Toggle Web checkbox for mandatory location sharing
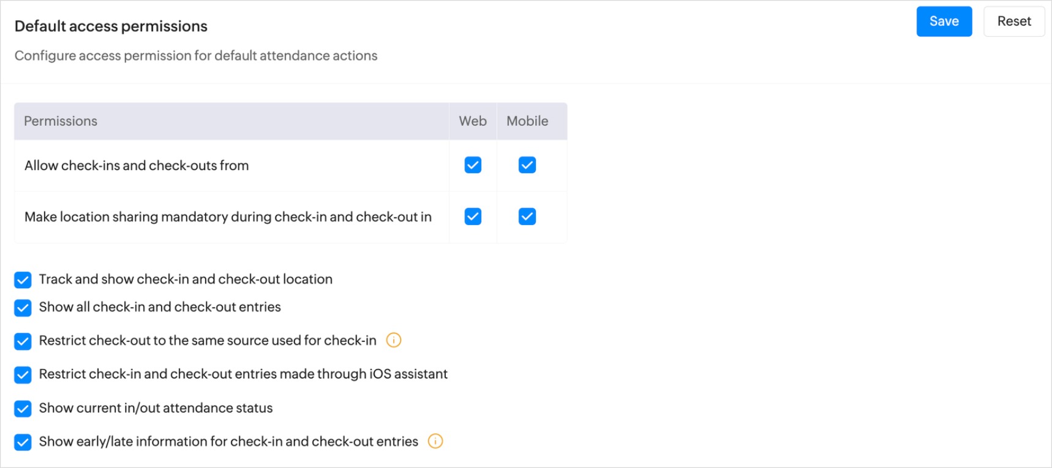This screenshot has width=1052, height=468. point(473,217)
